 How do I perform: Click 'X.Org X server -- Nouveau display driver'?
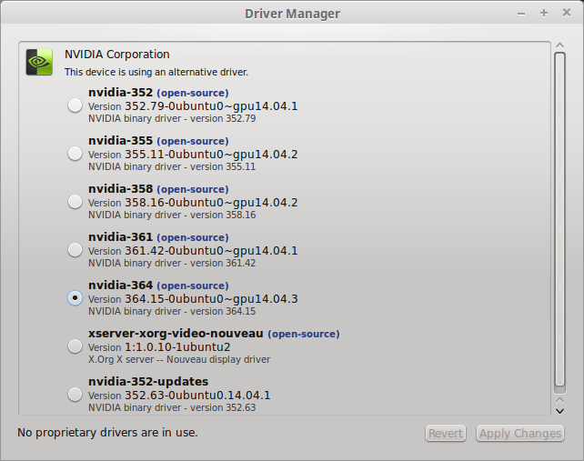pyautogui.click(x=179, y=359)
